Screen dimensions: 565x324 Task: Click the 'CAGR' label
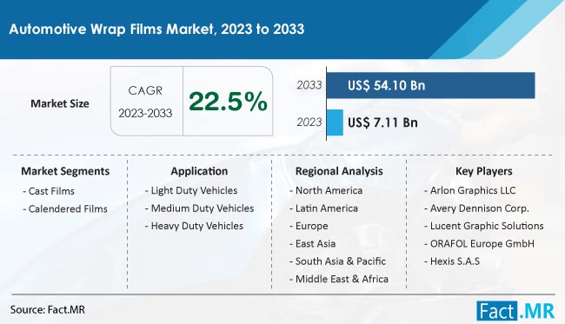pos(145,90)
